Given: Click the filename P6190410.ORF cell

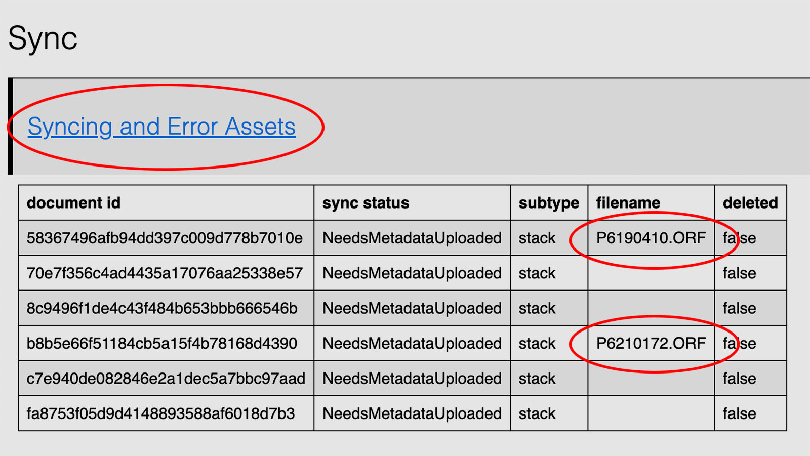Looking at the screenshot, I should [x=651, y=238].
